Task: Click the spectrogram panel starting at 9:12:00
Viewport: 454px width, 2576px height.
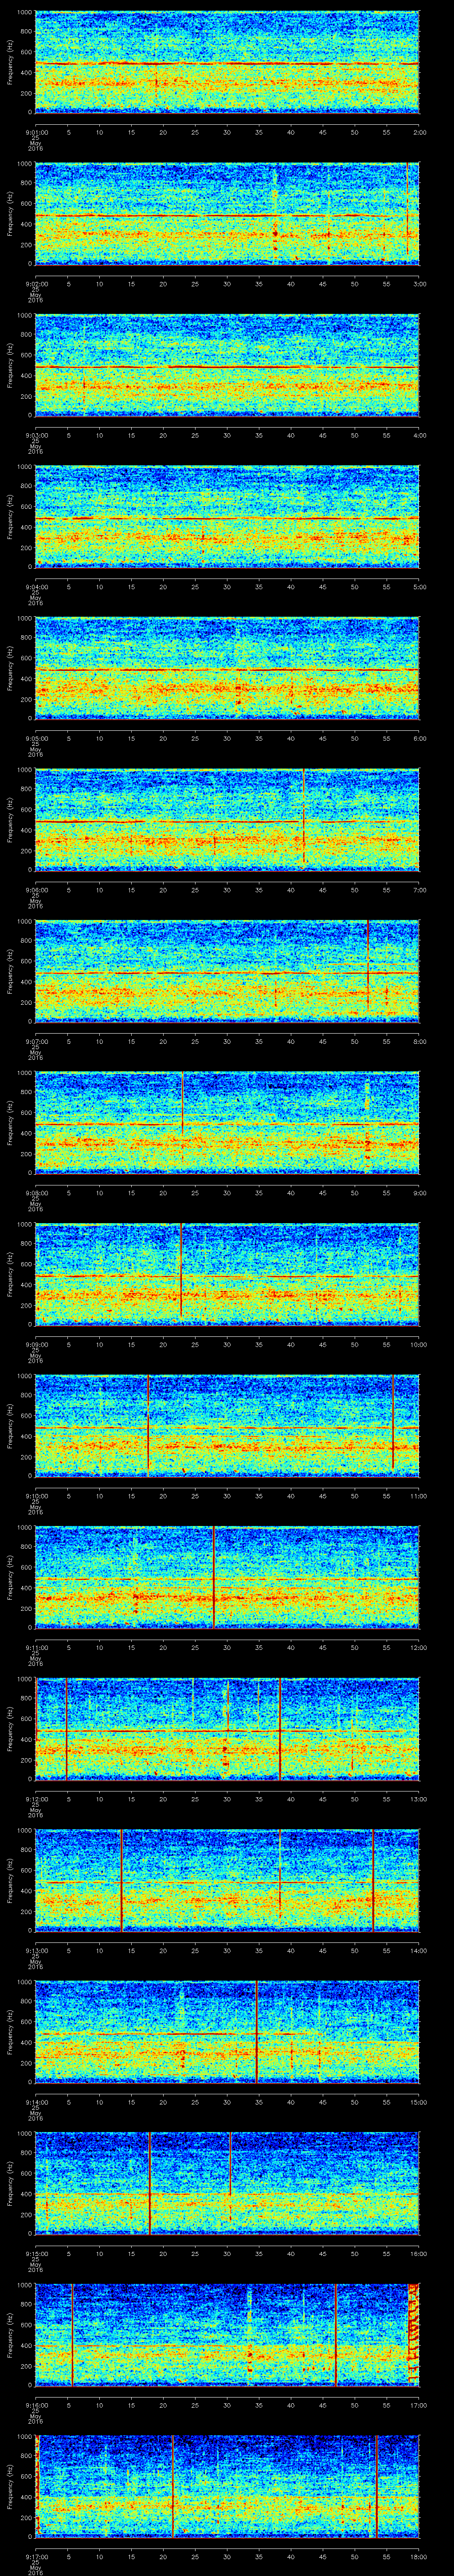Action: (x=227, y=1729)
